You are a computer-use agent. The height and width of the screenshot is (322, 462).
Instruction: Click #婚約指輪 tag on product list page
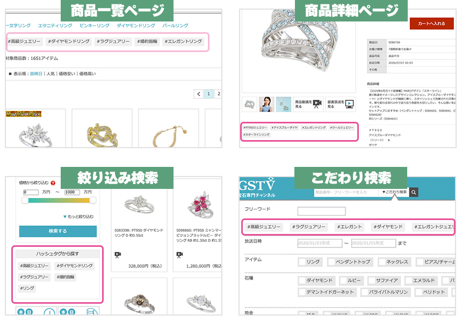coord(147,41)
